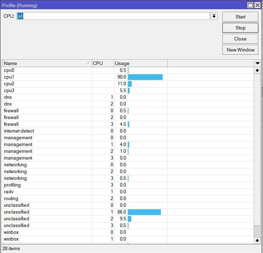Select the internet-detect row
This screenshot has height=253, width=263.
click(128, 131)
